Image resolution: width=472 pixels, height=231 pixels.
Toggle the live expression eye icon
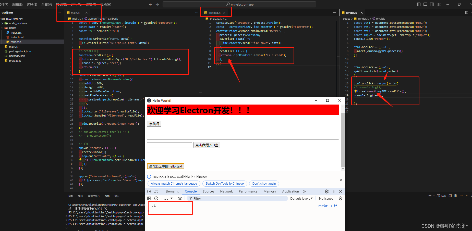180,198
